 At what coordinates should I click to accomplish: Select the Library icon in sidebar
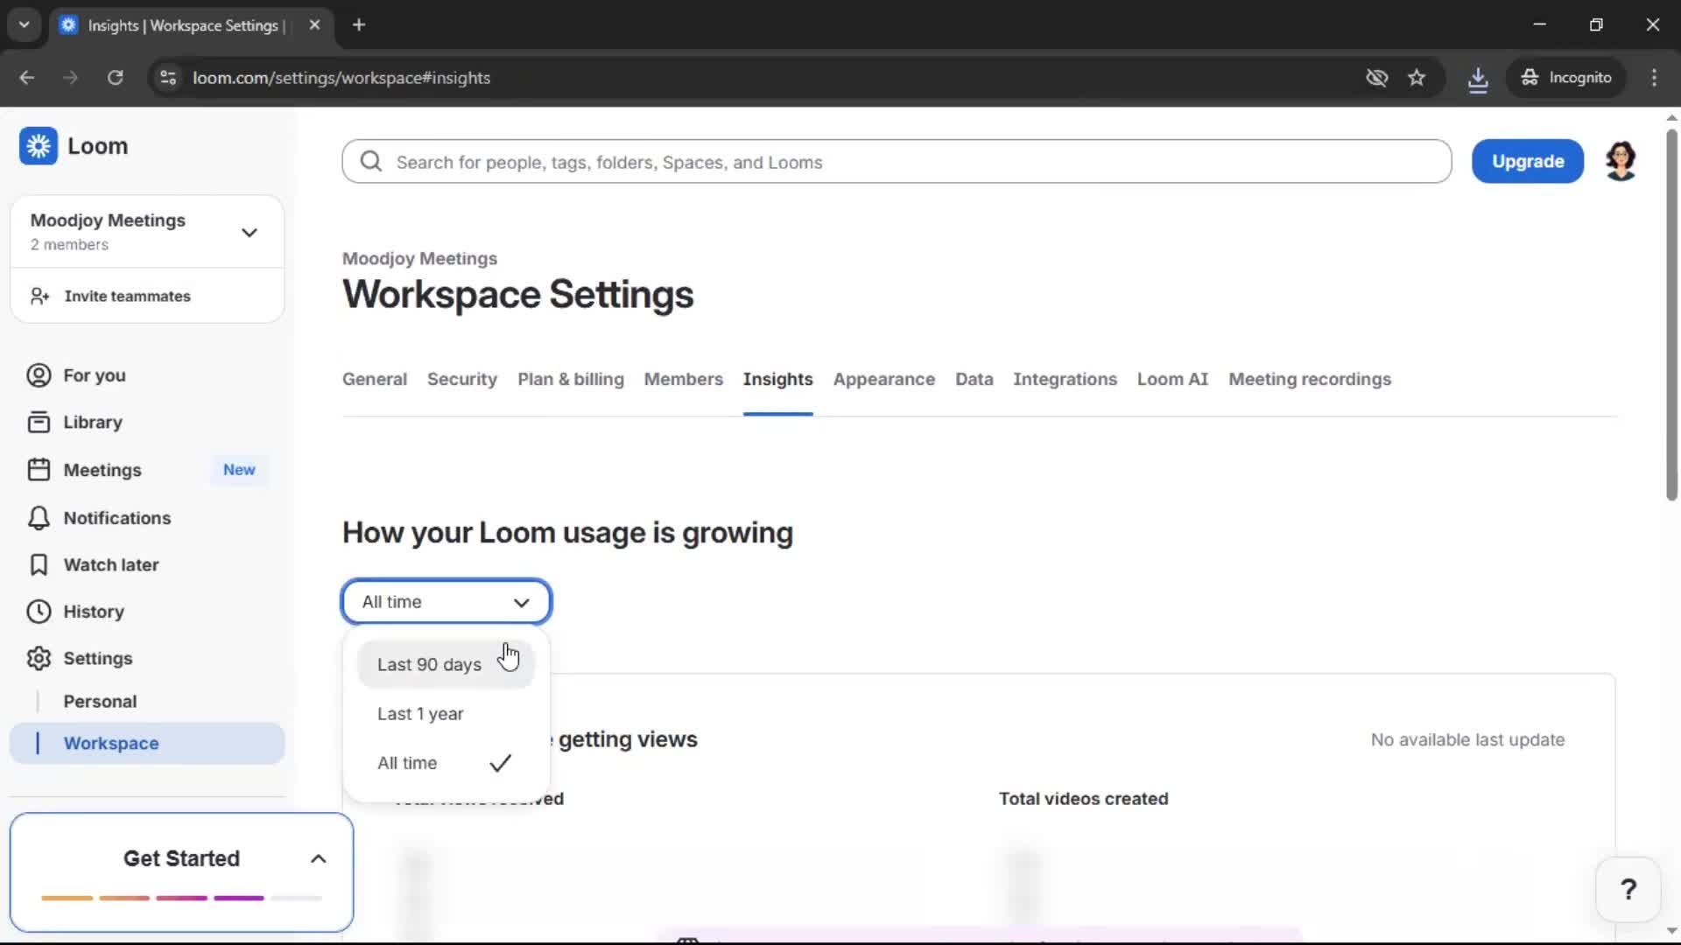point(37,422)
